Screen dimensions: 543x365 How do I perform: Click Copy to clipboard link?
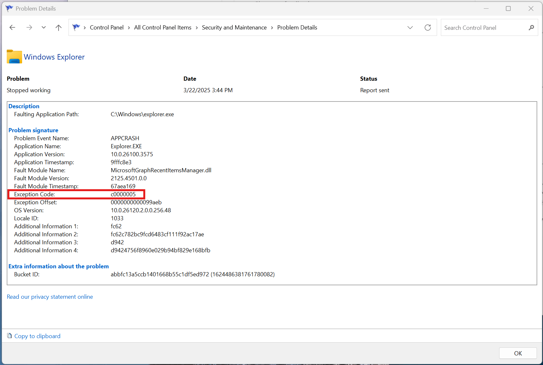[37, 336]
